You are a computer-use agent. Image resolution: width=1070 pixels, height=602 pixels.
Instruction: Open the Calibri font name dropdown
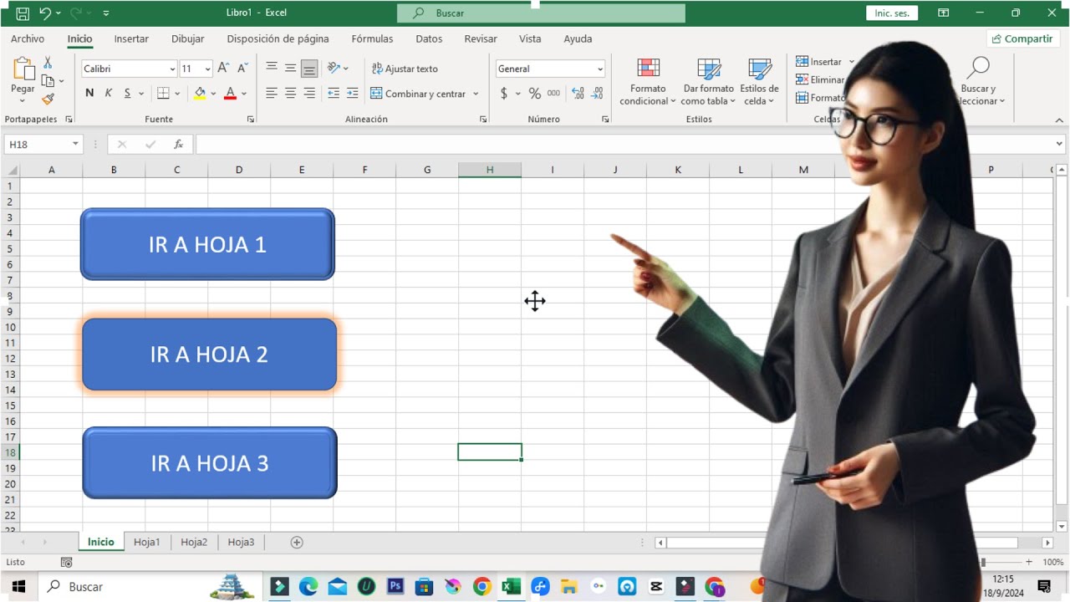tap(172, 69)
